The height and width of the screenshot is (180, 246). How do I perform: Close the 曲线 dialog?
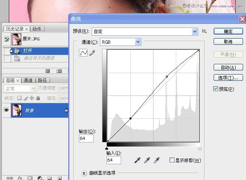click(242, 19)
